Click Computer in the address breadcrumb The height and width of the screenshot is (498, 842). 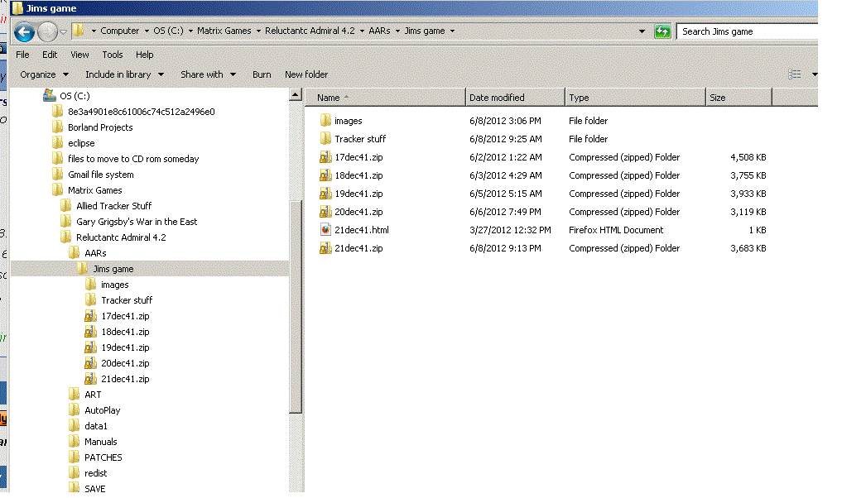(x=119, y=31)
